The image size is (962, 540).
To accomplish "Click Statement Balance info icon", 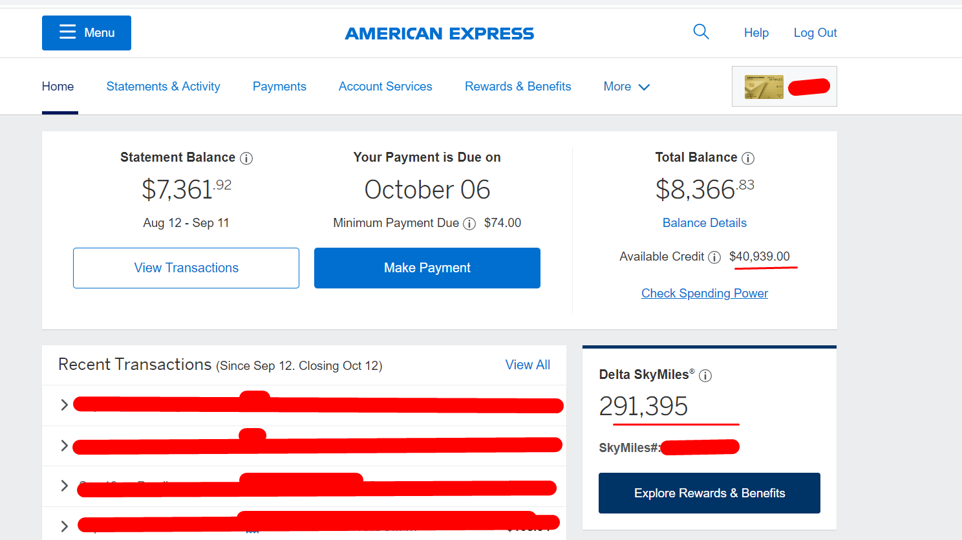I will coord(246,158).
